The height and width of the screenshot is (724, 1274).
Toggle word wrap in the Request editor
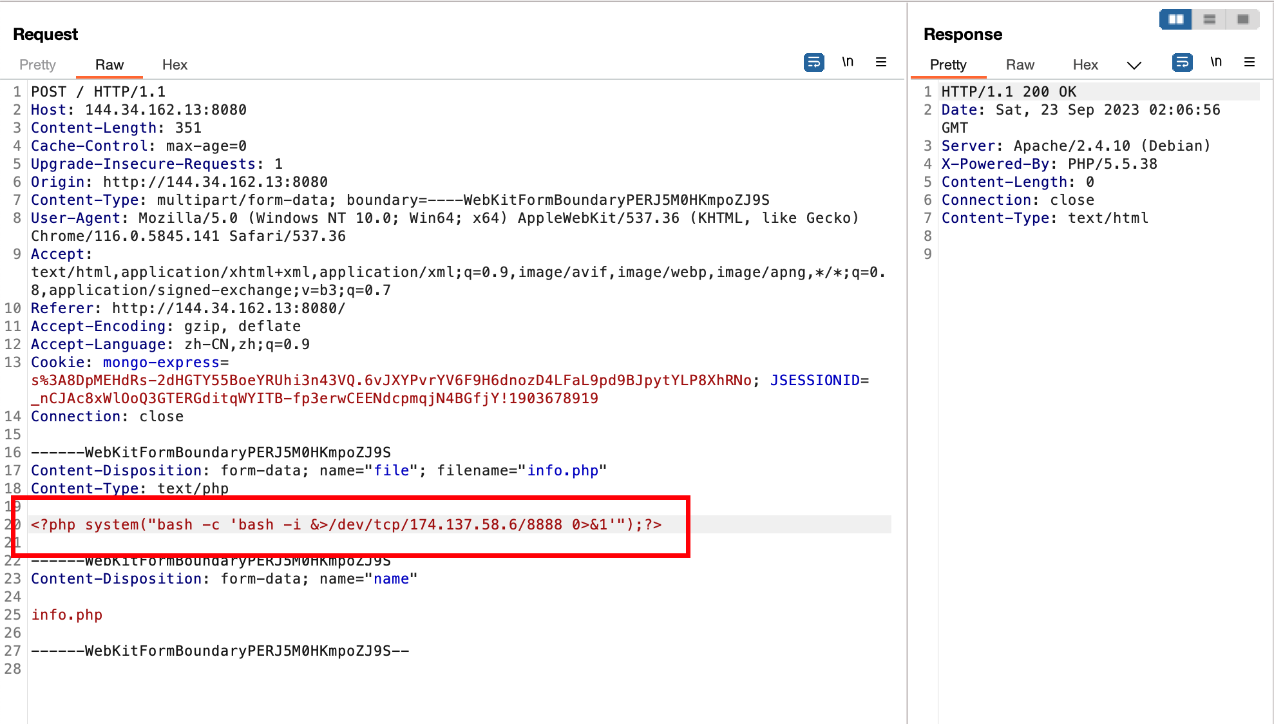coord(813,62)
